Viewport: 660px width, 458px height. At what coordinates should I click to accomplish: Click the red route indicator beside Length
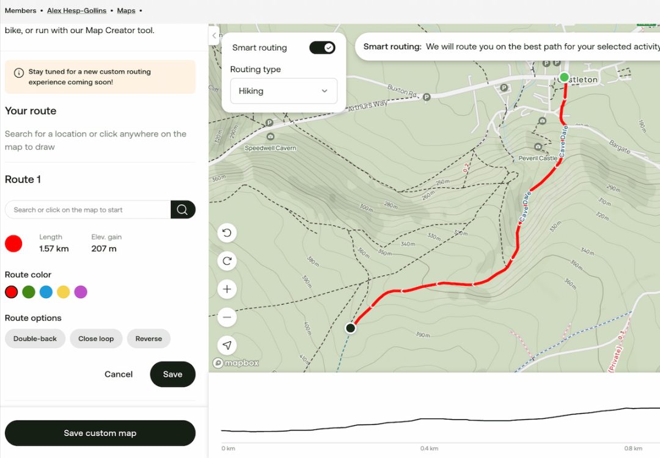(x=13, y=243)
